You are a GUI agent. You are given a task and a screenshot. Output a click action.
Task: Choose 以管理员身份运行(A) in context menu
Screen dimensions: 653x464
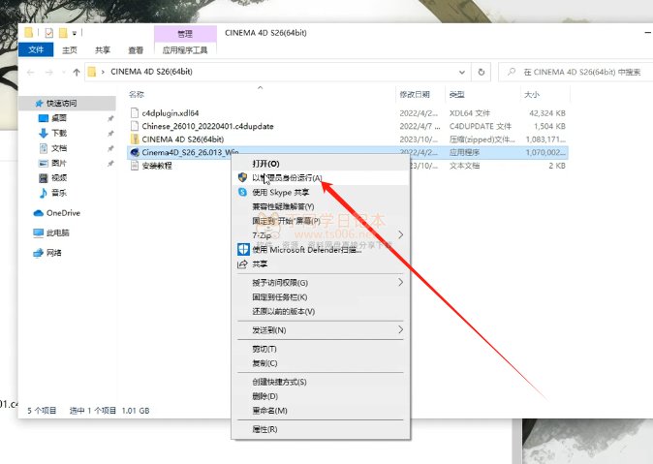click(321, 177)
